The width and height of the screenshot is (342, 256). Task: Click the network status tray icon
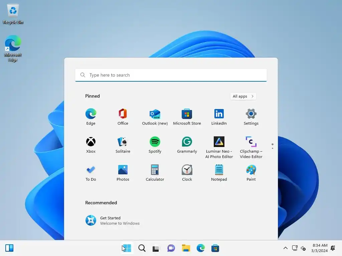(x=295, y=248)
